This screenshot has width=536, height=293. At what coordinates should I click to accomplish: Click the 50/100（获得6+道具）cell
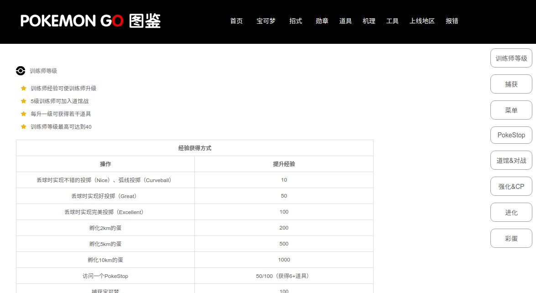[x=284, y=276]
